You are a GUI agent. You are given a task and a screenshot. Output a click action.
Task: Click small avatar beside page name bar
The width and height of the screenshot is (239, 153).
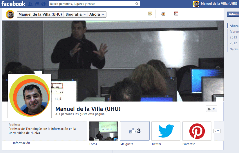click(10, 14)
